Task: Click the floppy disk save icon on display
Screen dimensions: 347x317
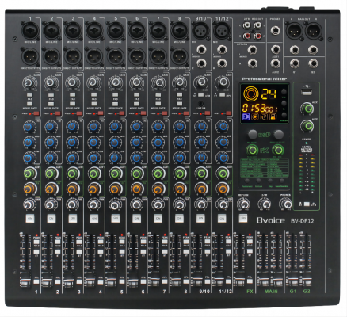Action: (x=273, y=116)
